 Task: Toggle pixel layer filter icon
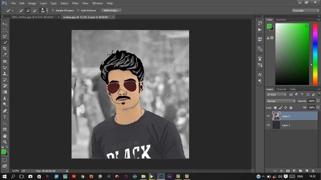tap(291, 94)
